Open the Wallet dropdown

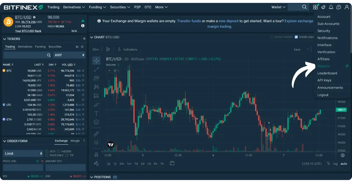(278, 7)
